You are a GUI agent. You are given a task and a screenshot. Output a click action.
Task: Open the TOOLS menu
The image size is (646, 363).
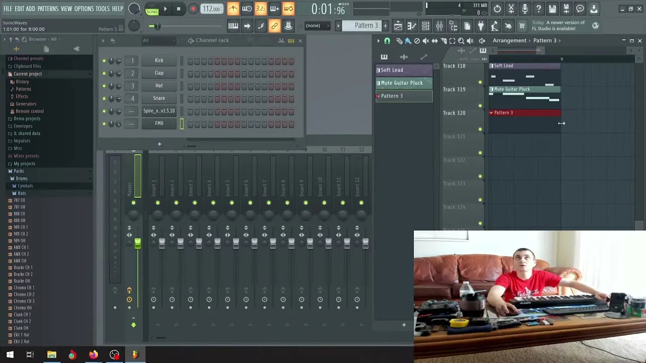point(102,9)
